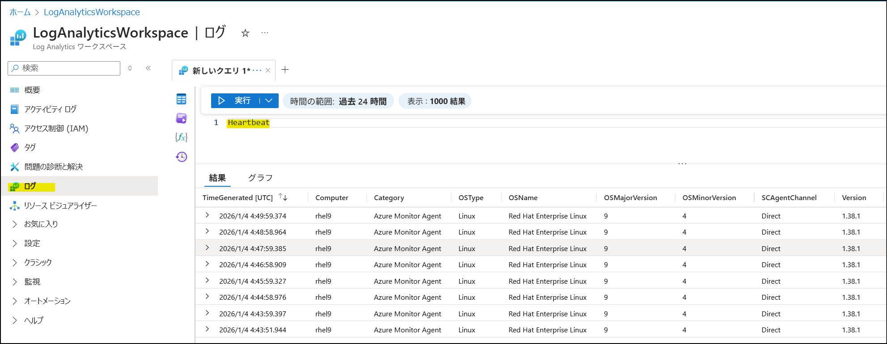Click the OSType column header
Viewport: 887px width, 344px height.
471,198
